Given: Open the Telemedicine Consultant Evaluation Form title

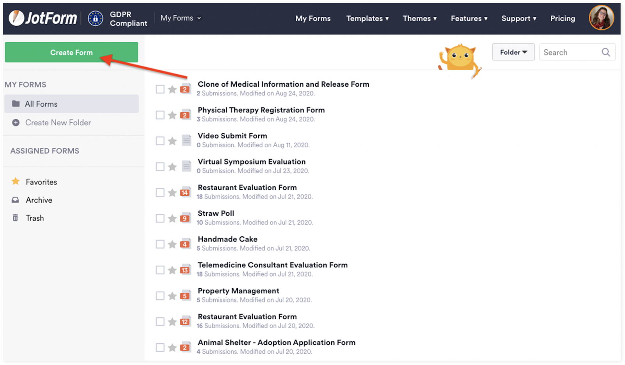Looking at the screenshot, I should click(x=273, y=265).
